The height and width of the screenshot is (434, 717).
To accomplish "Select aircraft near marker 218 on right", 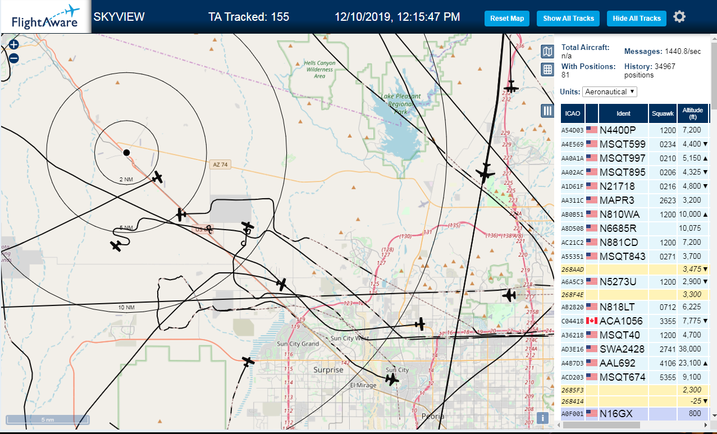I will click(x=509, y=295).
